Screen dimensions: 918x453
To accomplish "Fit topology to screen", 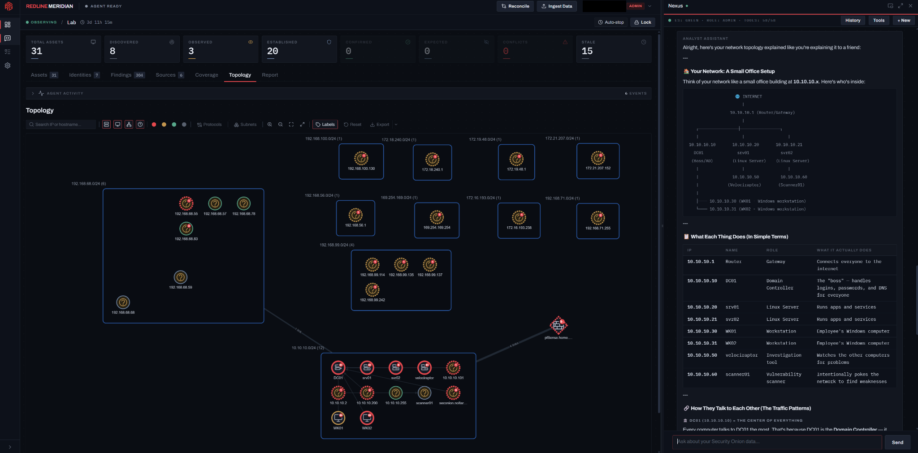I will 291,125.
